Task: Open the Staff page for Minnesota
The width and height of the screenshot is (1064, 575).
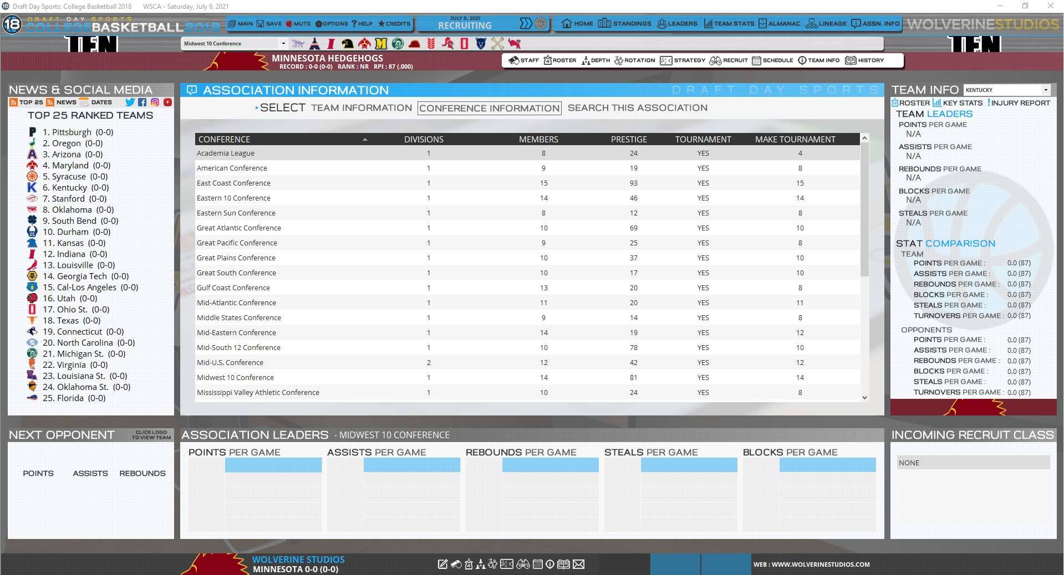Action: [x=523, y=60]
